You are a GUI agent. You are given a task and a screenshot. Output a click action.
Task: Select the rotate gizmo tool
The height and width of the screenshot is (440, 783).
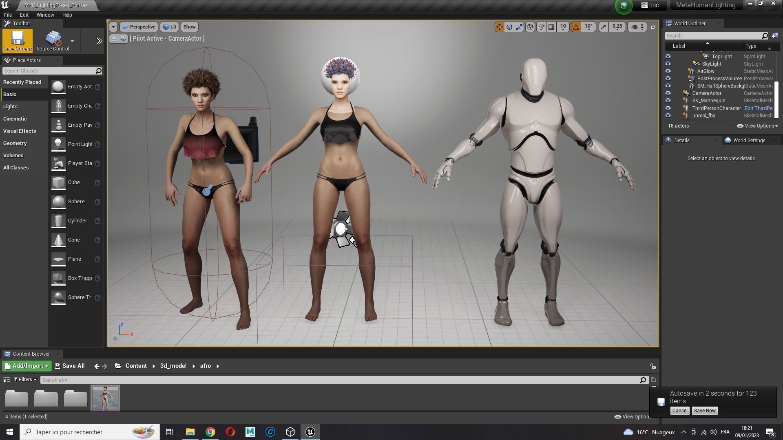tap(509, 27)
